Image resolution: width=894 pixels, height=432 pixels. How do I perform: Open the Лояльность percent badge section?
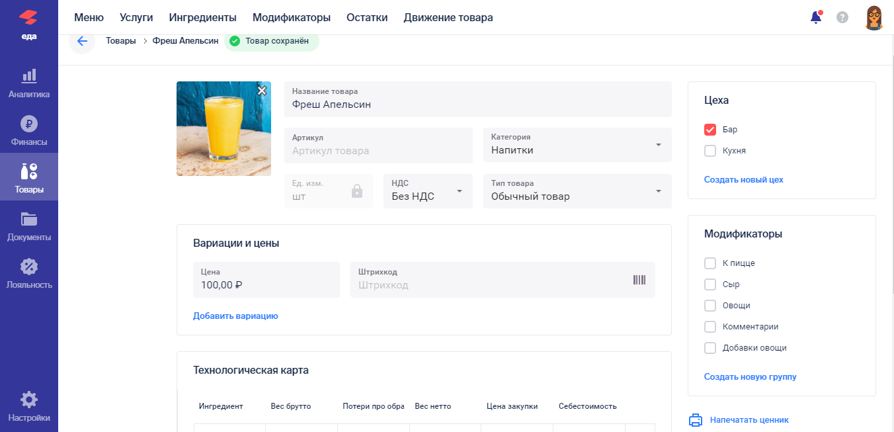[x=29, y=274]
